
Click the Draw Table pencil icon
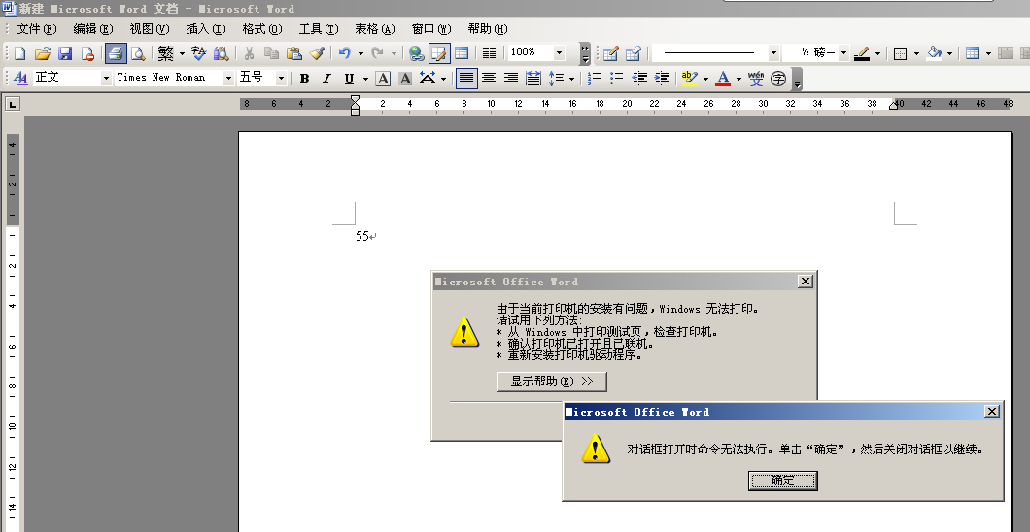point(610,53)
